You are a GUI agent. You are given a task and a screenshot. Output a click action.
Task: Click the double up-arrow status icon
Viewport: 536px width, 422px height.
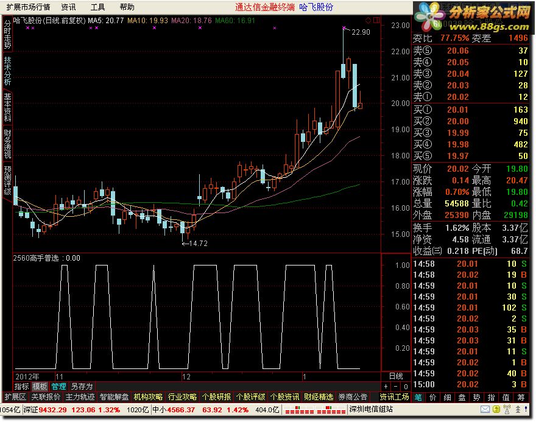click(518, 409)
